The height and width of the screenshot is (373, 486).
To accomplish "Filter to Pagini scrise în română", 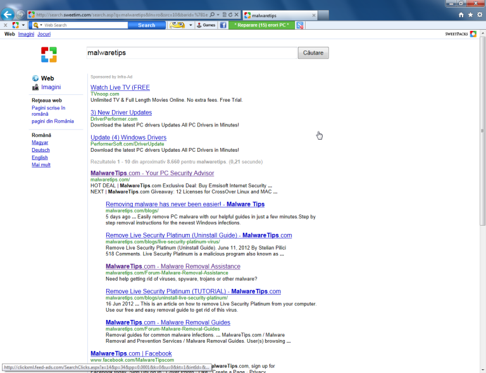I will (x=48, y=111).
